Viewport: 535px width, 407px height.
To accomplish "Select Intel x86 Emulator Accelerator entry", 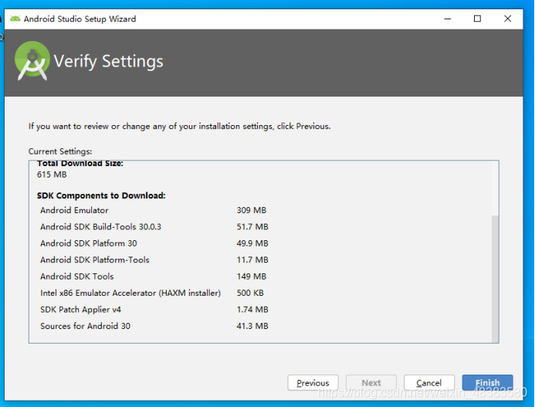I will click(130, 293).
